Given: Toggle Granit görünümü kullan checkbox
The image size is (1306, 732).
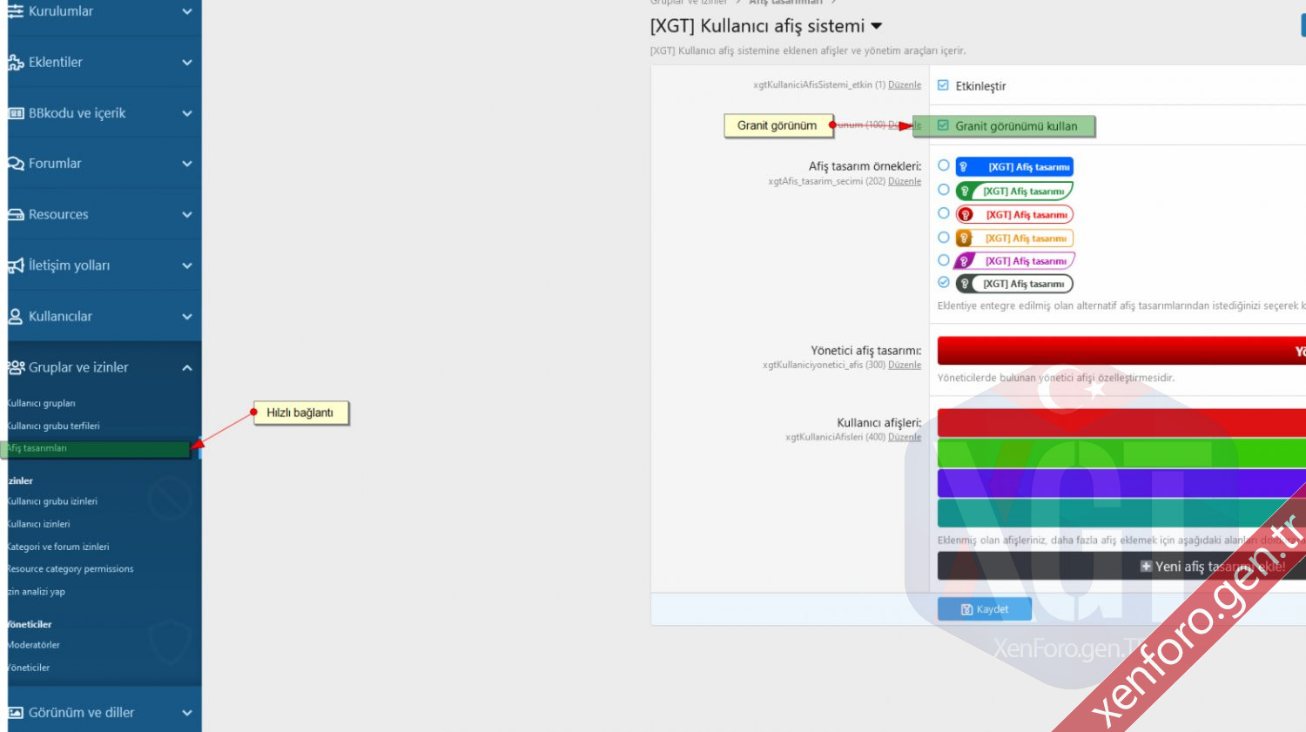Looking at the screenshot, I should coord(943,125).
